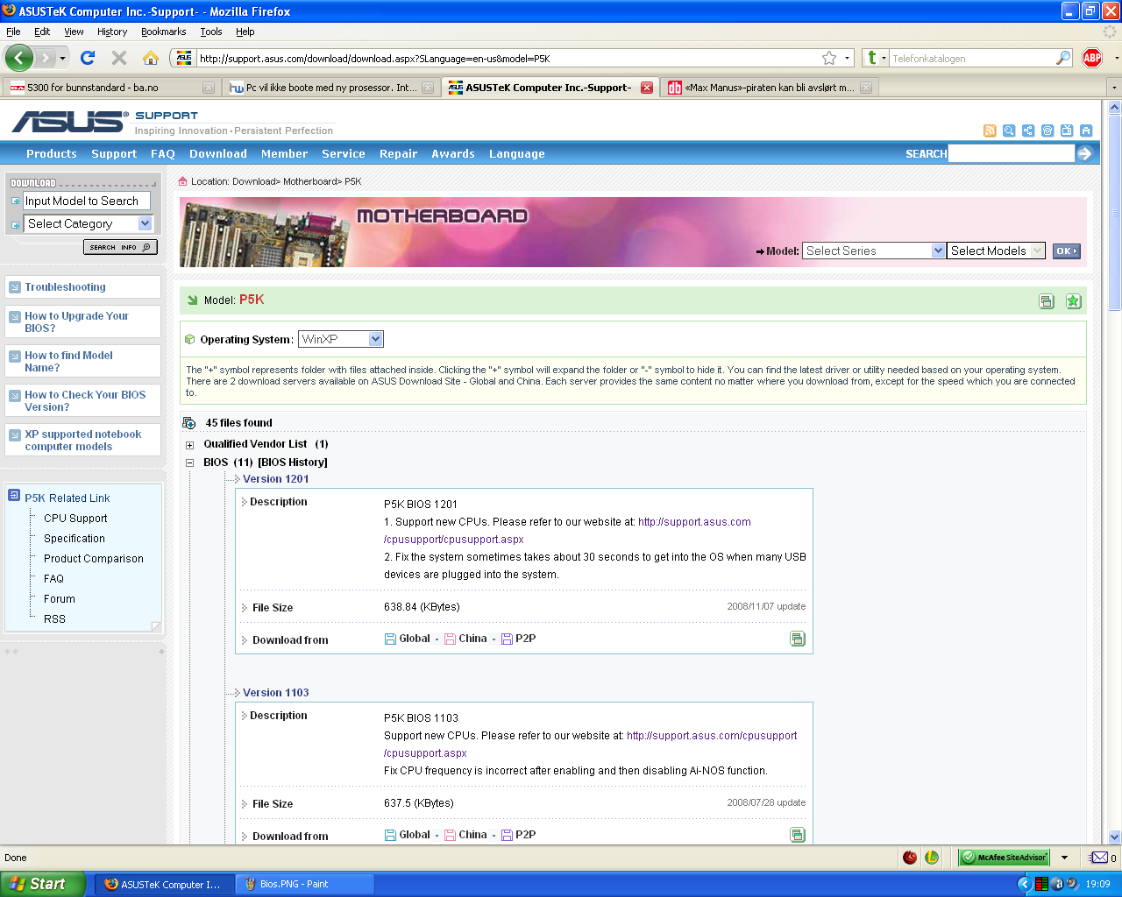Screen dimensions: 1122x897
Task: Open the sitemap icon on ASUS header
Action: tap(1028, 131)
